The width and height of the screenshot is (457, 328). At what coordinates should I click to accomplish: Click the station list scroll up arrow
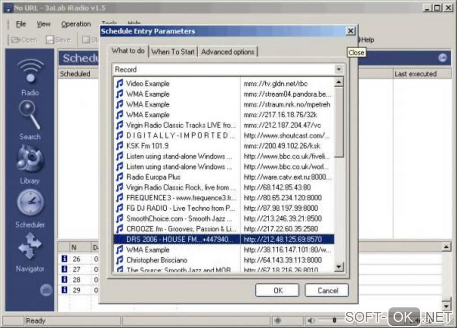[x=339, y=82]
